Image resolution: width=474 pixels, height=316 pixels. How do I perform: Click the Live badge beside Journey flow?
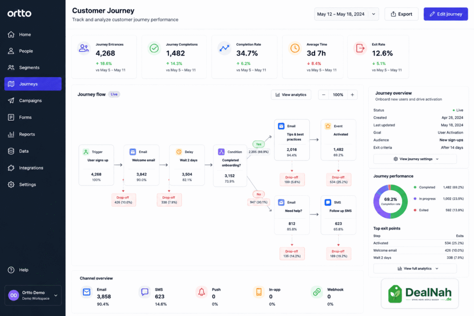coord(114,94)
